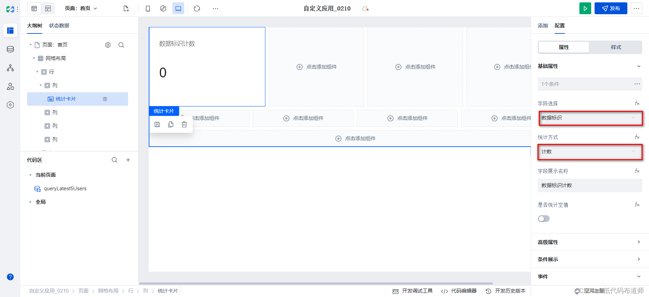Open the users and roles sidebar icon
649x297 pixels.
[10, 86]
